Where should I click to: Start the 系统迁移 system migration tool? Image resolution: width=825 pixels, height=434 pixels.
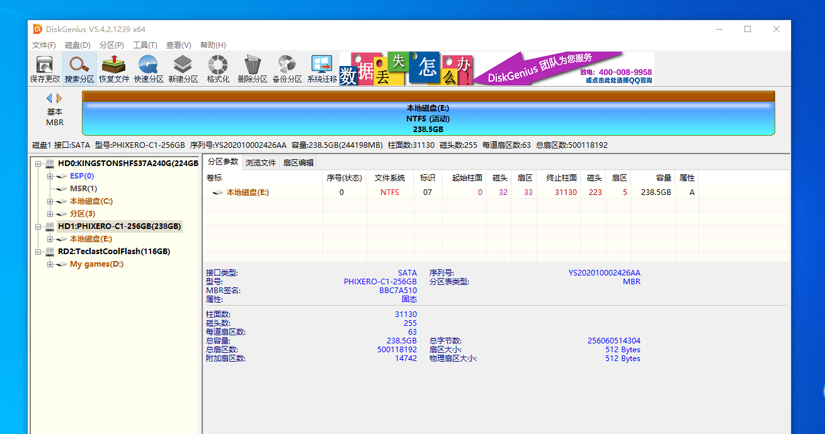(322, 69)
